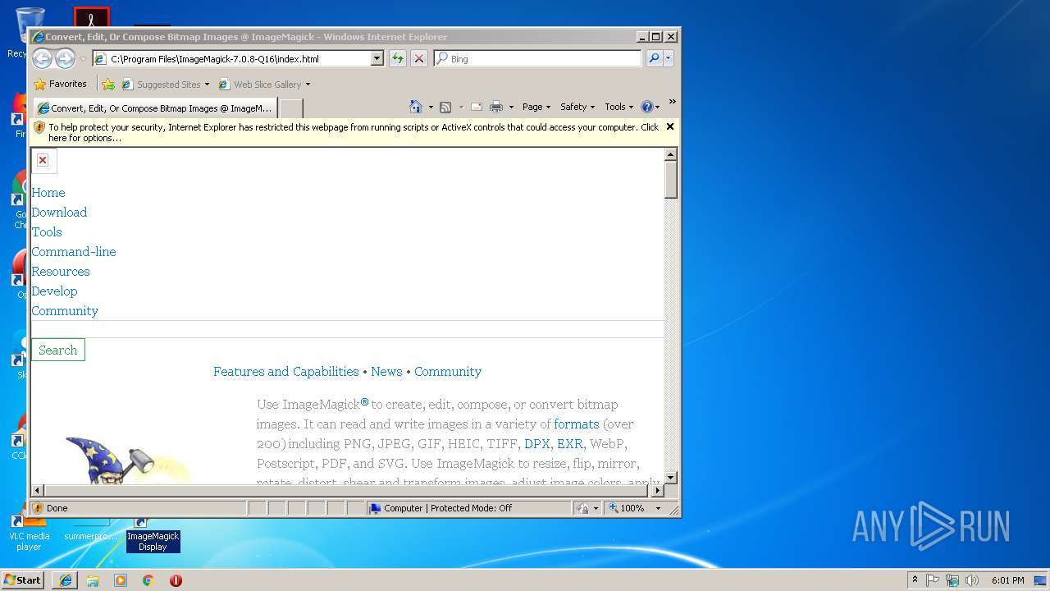The height and width of the screenshot is (591, 1050).
Task: Click the horizontal scrollbar right arrow
Action: click(656, 491)
